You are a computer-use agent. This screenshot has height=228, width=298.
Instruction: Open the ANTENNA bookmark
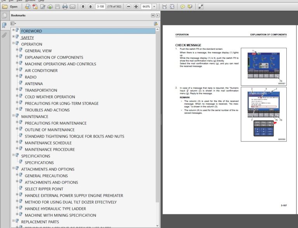coord(34,84)
